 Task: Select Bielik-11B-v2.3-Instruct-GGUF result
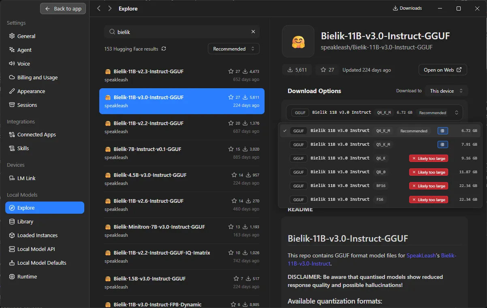[182, 75]
